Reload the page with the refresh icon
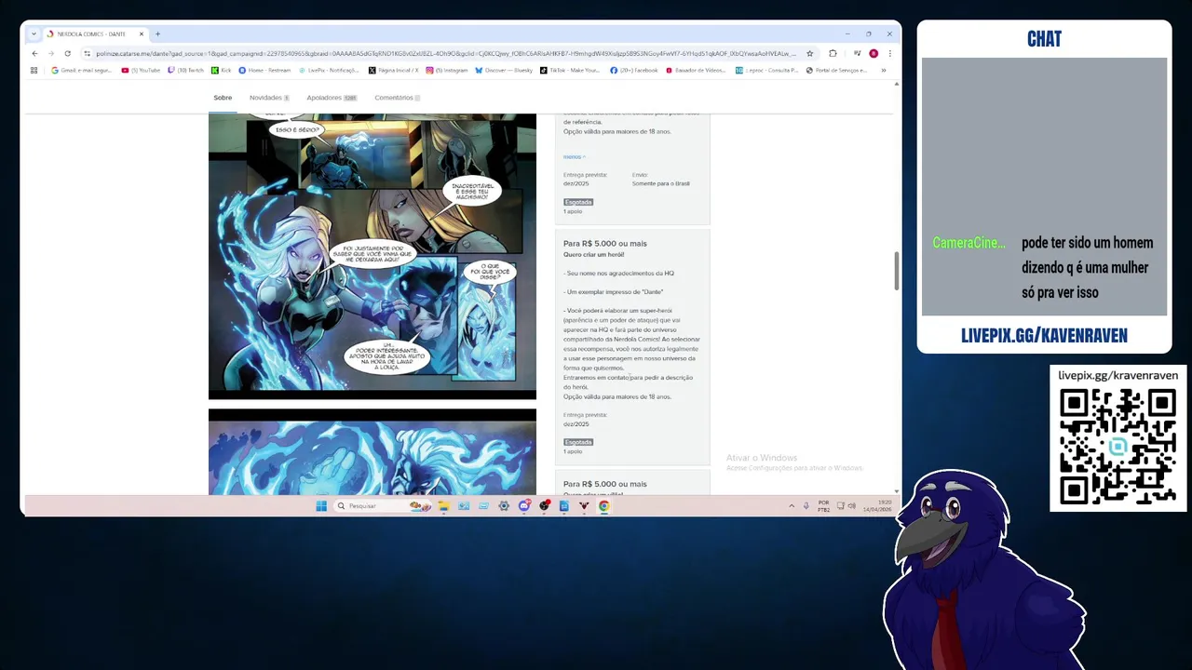This screenshot has width=1192, height=670. tap(67, 53)
